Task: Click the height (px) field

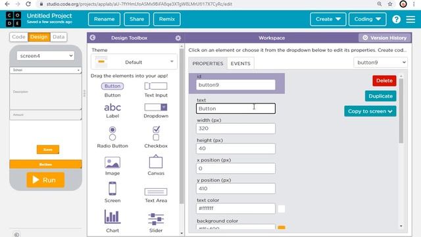Action: tap(235, 148)
